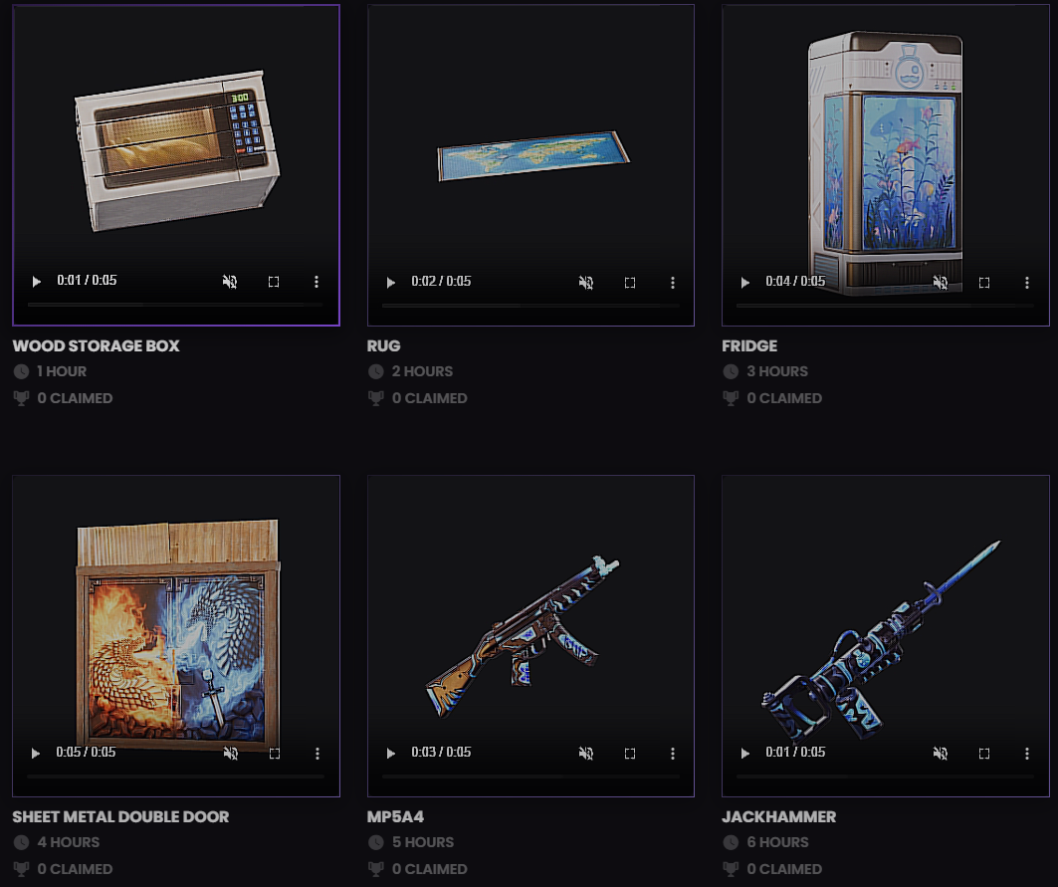Open fullscreen on the Fridge video

click(983, 282)
